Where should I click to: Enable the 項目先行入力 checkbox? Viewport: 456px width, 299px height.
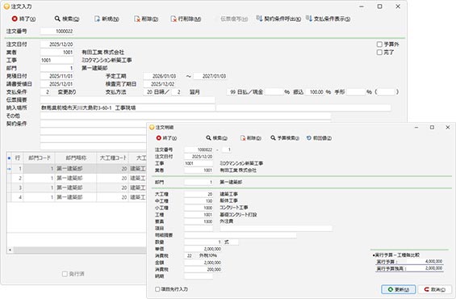[x=157, y=289]
